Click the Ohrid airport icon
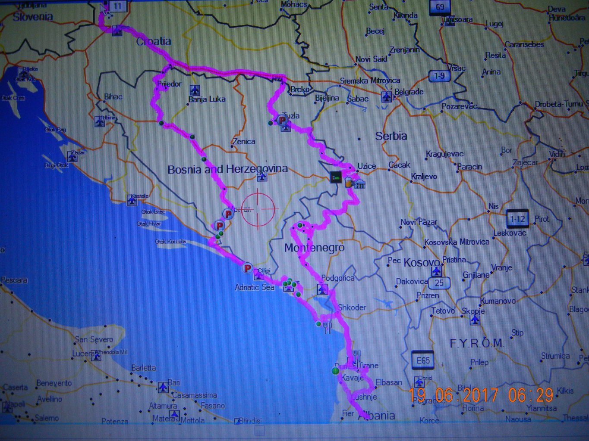This screenshot has width=589, height=441. click(419, 382)
